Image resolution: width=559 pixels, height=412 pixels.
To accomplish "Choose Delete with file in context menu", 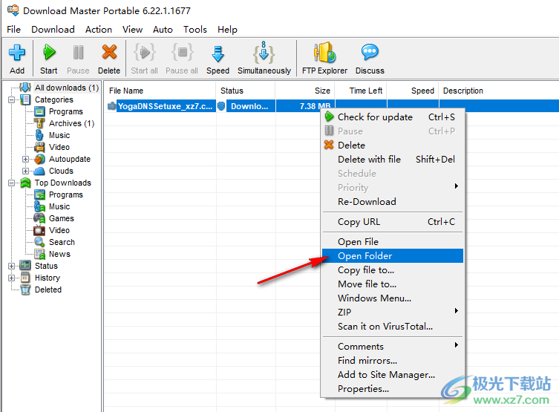I will click(x=393, y=160).
